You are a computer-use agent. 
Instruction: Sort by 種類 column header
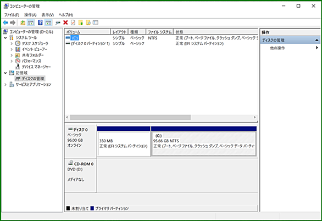point(137,32)
